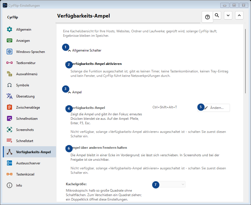Open the Kachelgröße dropdown
Image resolution: width=251 pixels, height=205 pixels.
click(x=169, y=184)
